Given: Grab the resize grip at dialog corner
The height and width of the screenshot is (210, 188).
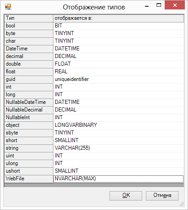Looking at the screenshot, I should pos(182,204).
